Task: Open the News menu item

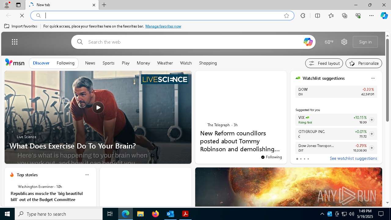Action: pyautogui.click(x=90, y=63)
